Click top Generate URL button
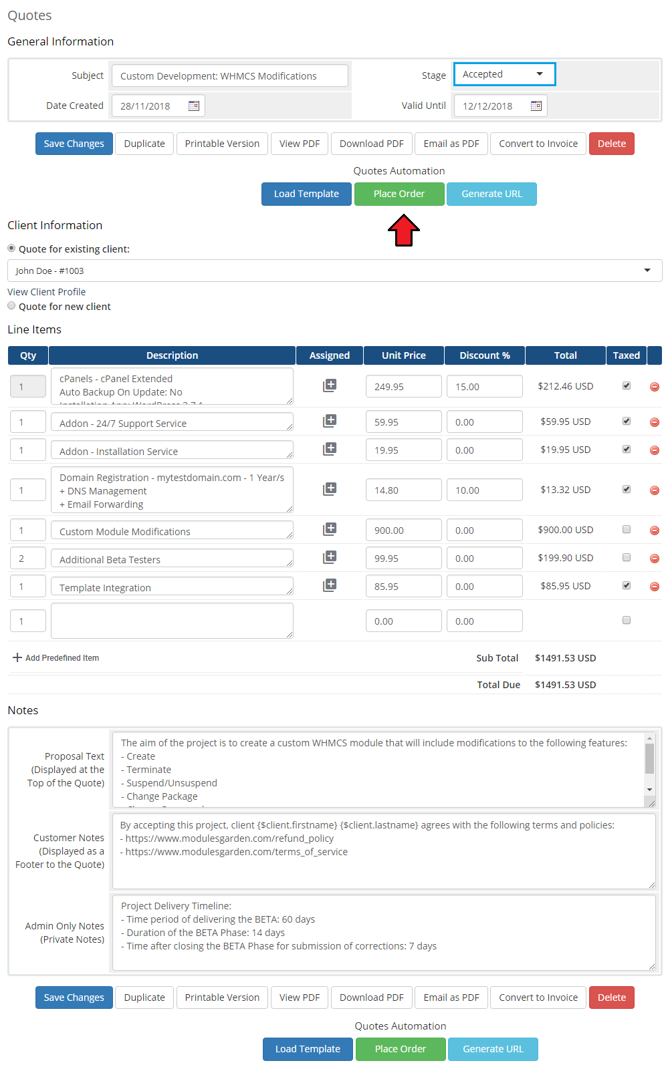 [491, 194]
